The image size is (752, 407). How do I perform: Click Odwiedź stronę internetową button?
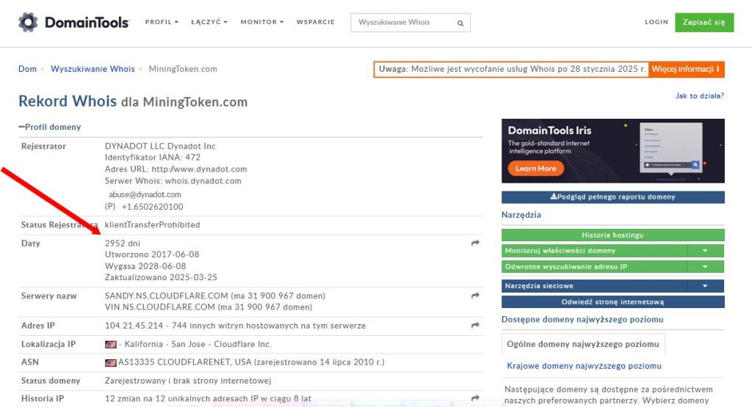(x=613, y=302)
